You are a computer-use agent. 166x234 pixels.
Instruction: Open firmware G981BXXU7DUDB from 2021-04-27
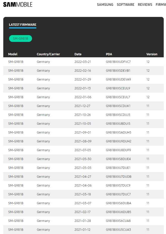click(x=84, y=176)
